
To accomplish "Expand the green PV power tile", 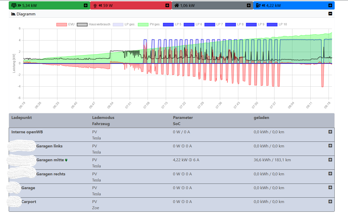I will click(x=86, y=5).
